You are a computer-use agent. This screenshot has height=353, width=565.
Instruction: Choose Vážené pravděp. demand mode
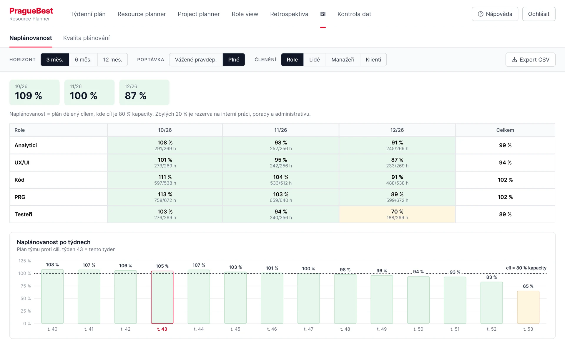pos(196,60)
